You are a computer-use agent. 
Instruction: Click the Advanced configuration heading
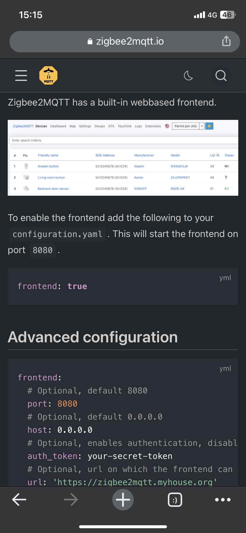click(x=93, y=337)
